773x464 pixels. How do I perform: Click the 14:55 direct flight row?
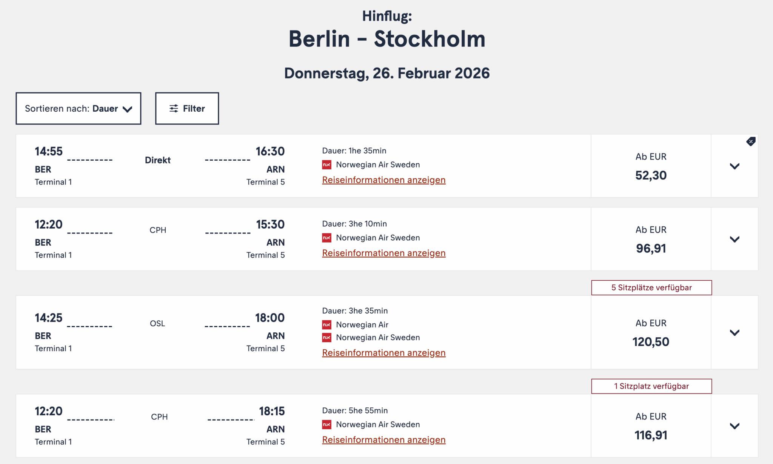click(x=159, y=166)
